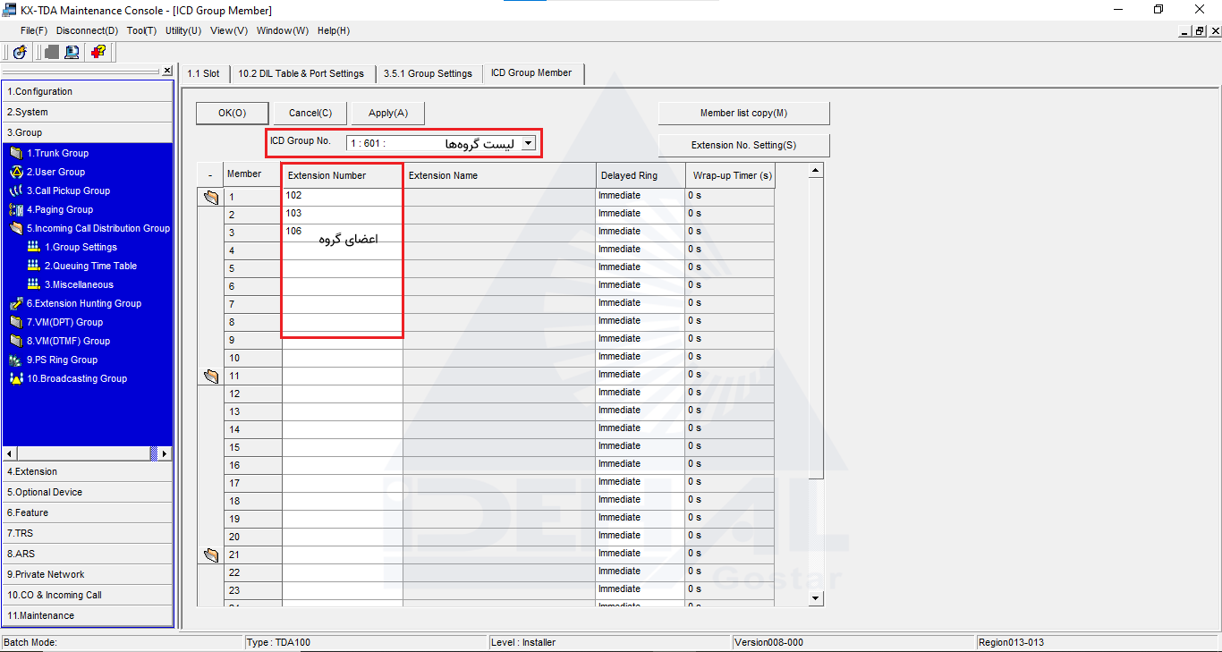Click the Apply(A) button
Viewport: 1222px width, 652px height.
388,113
